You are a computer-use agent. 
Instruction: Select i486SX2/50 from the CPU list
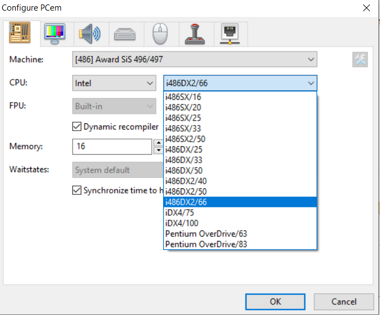pyautogui.click(x=240, y=139)
